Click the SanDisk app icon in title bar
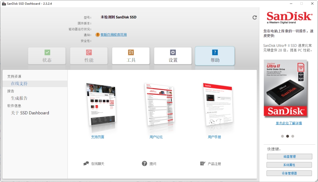This screenshot has height=182, width=318. pyautogui.click(x=4, y=4)
